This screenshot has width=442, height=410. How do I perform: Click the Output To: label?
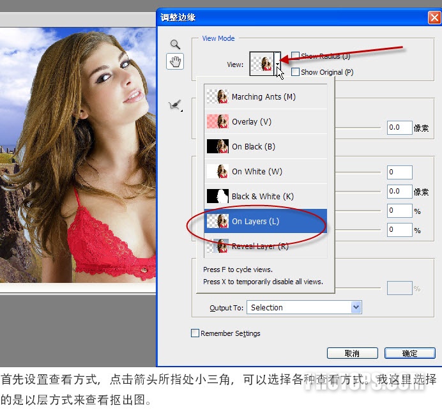point(226,308)
